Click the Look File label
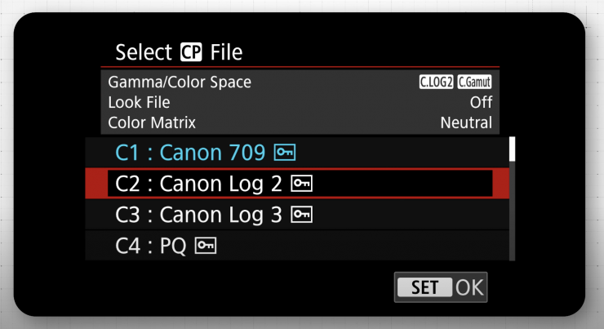 click(139, 103)
